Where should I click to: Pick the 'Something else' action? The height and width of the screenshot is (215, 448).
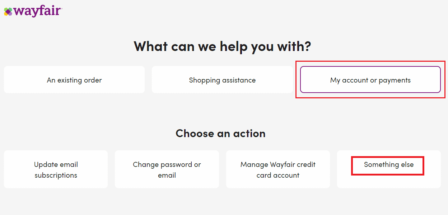click(389, 169)
